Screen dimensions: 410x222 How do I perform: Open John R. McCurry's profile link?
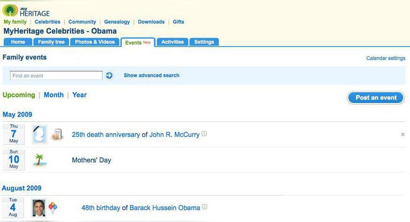click(174, 135)
